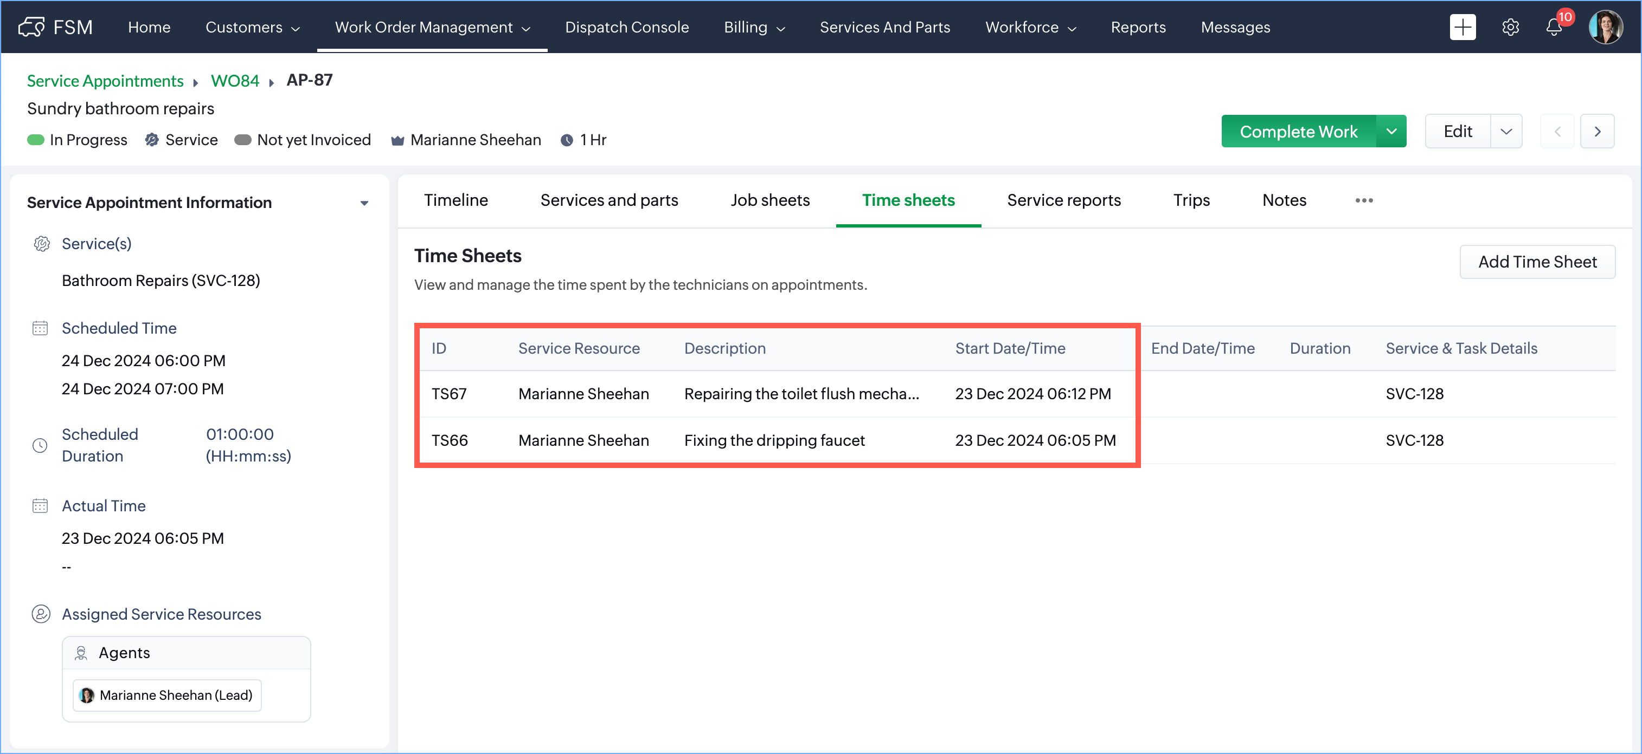Click the FSM logo icon
The width and height of the screenshot is (1642, 754).
[31, 27]
